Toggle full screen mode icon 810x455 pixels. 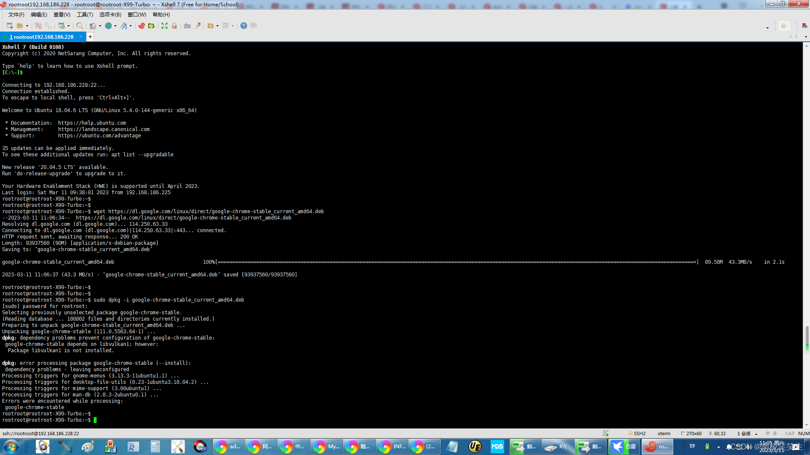(x=165, y=26)
